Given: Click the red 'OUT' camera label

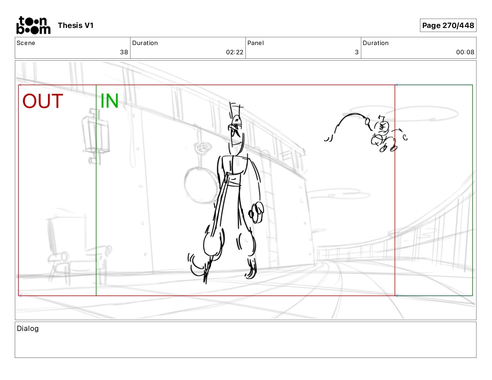Looking at the screenshot, I should click(43, 101).
